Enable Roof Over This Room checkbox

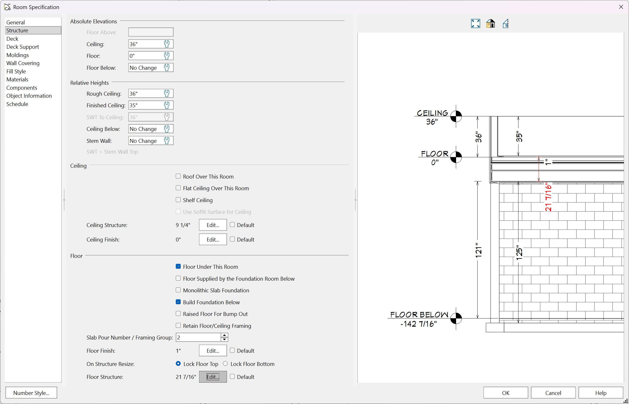tap(178, 176)
